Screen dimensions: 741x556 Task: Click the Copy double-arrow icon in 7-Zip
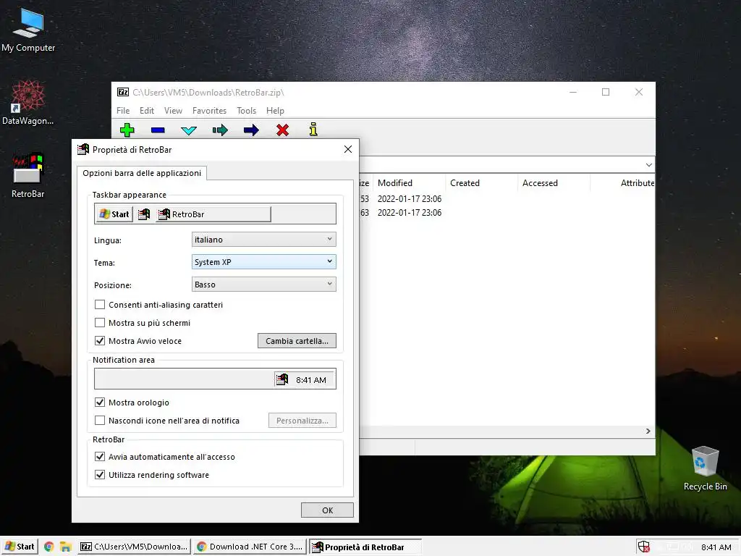click(x=220, y=130)
